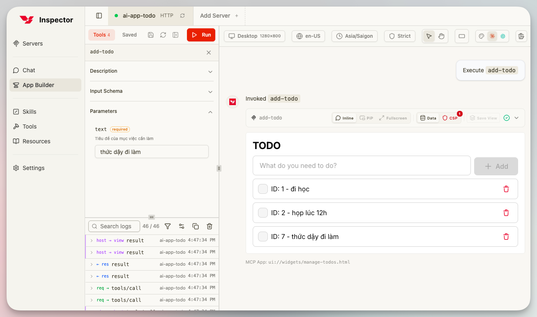
Task: Click the Add Server button
Action: [x=219, y=16]
